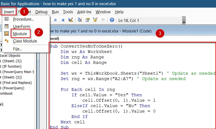Click the Reset (stop) toolbar icon
The width and height of the screenshot is (216, 129).
[x=63, y=20]
